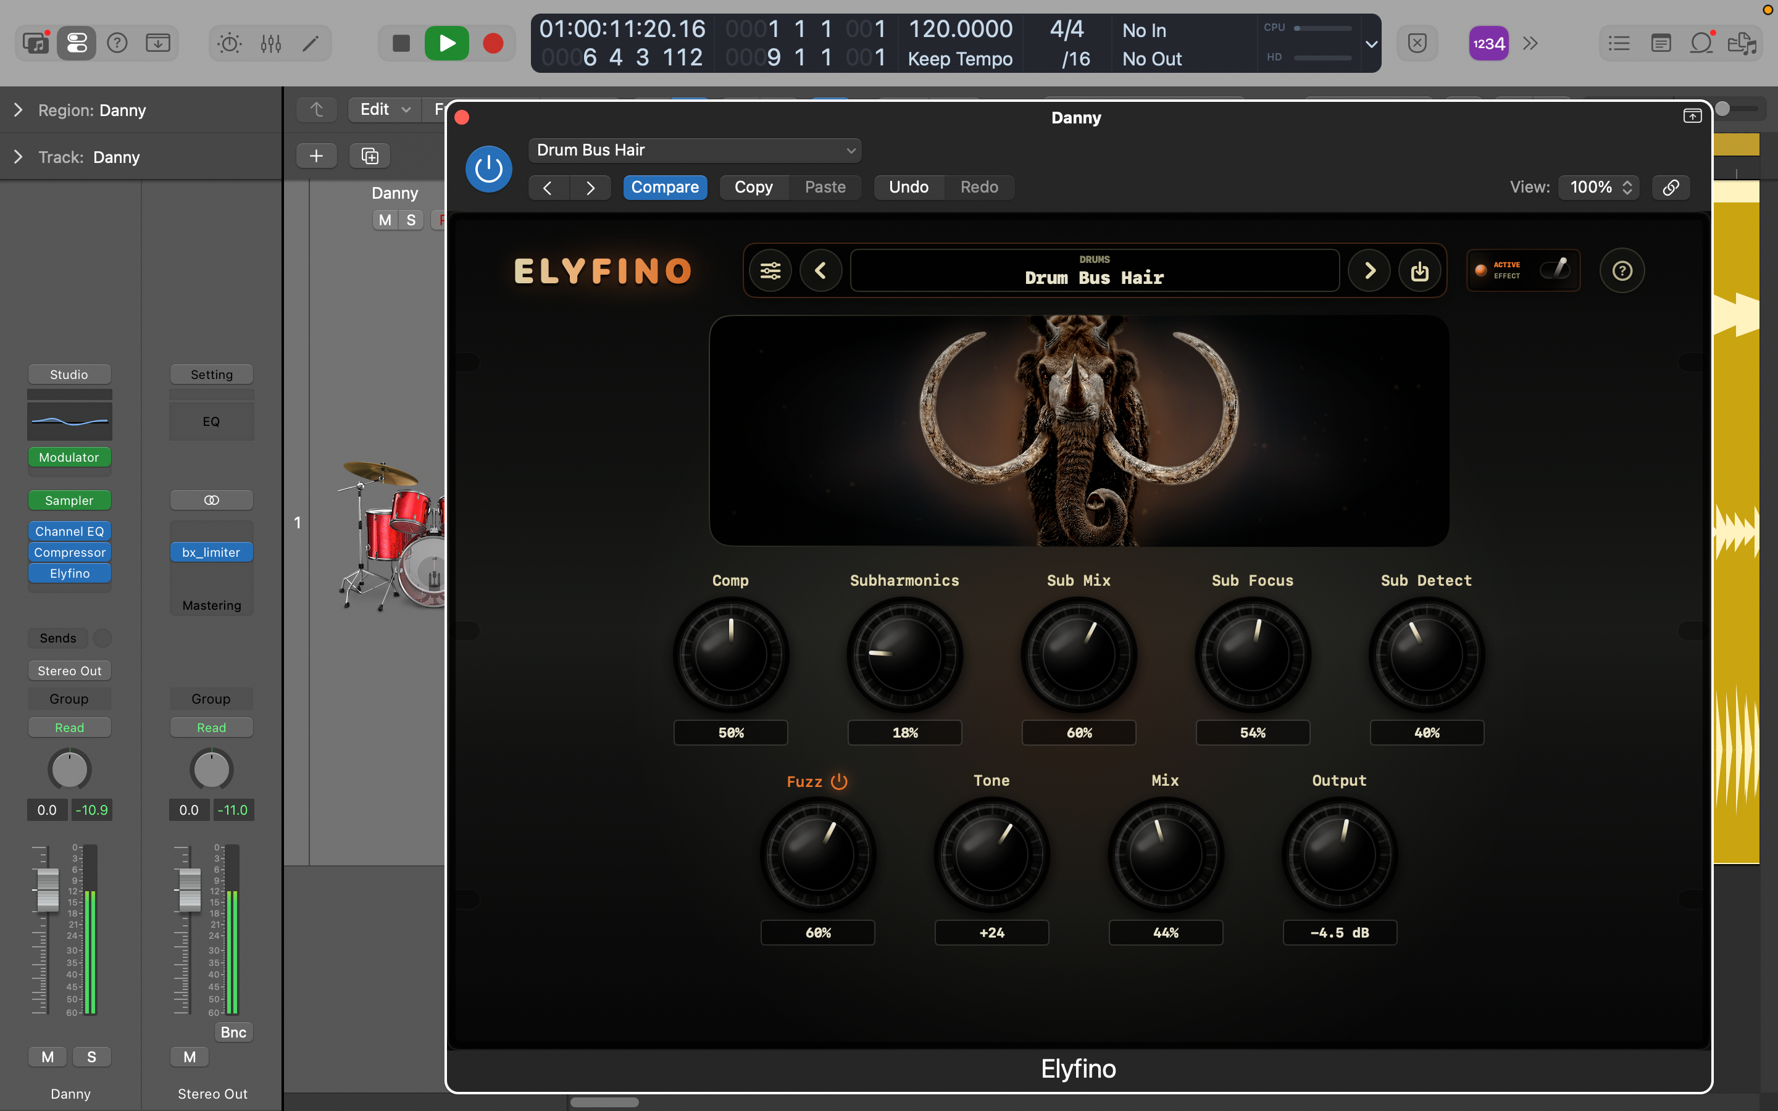Open the Compressor plugin slot
1778x1111 pixels.
[70, 552]
